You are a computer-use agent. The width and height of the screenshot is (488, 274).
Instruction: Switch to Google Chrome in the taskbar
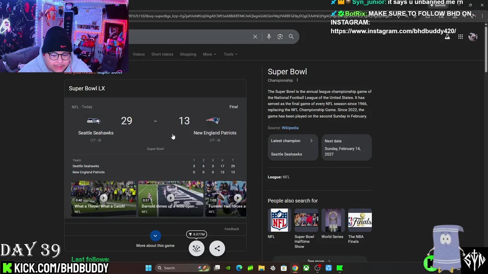(295, 268)
